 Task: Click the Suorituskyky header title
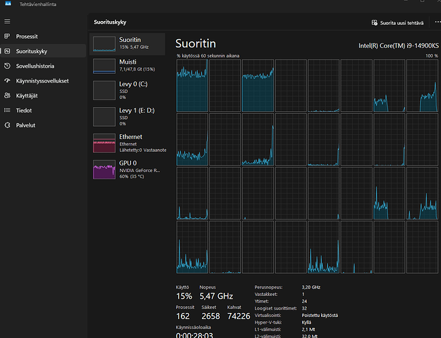click(110, 22)
